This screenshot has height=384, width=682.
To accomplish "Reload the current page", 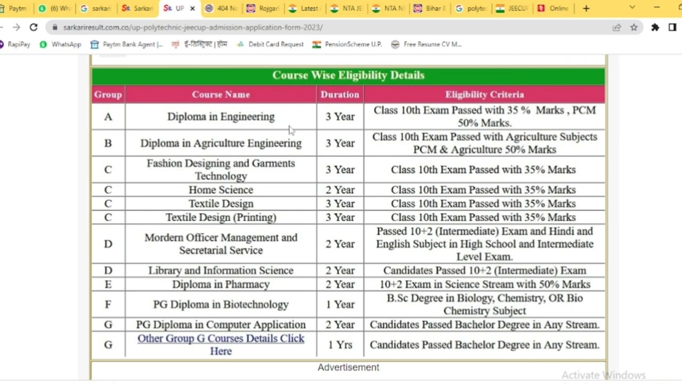I will click(34, 27).
